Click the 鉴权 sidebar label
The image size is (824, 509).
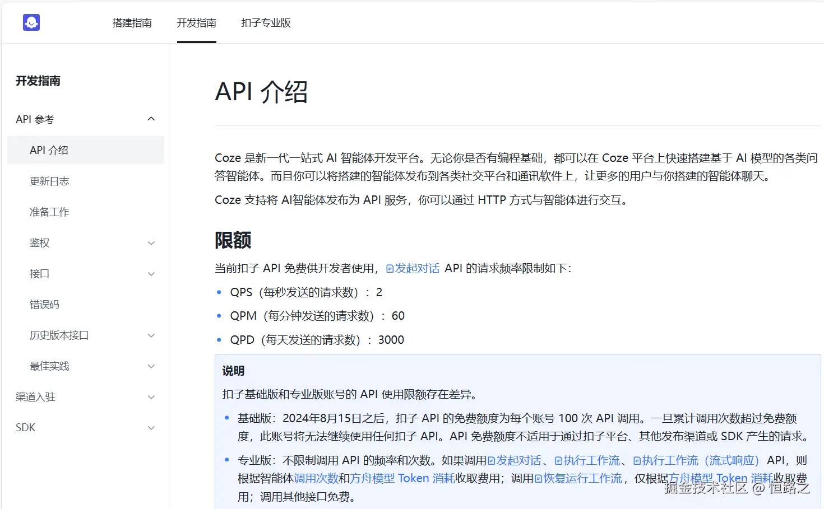click(39, 242)
